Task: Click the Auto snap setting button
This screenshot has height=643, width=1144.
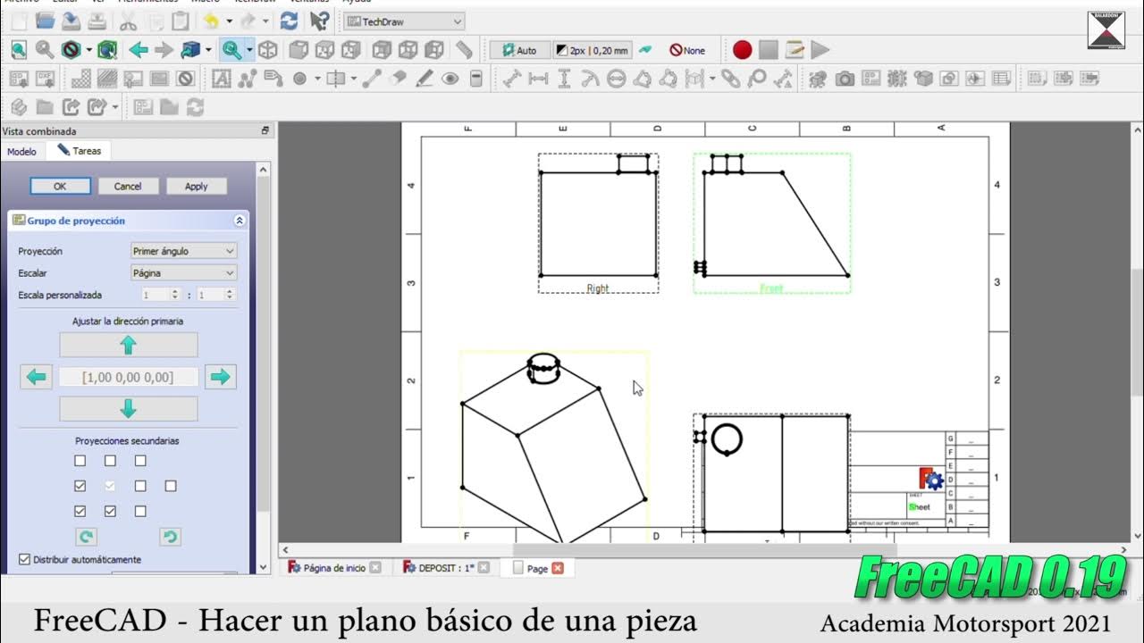Action: pyautogui.click(x=518, y=50)
